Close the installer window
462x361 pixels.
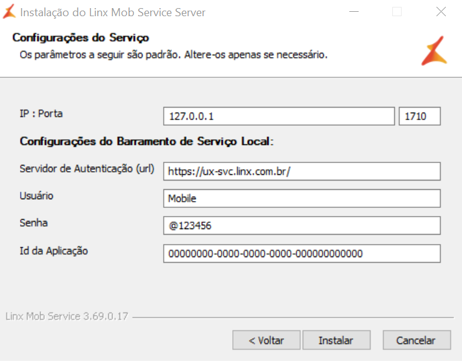[441, 12]
